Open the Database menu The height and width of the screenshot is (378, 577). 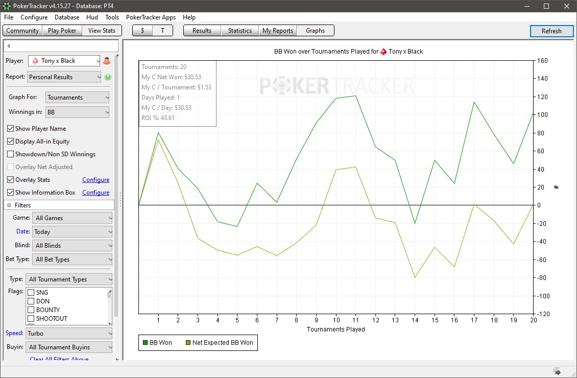coord(66,17)
